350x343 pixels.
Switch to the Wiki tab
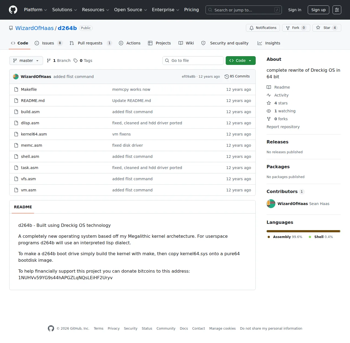tap(186, 43)
